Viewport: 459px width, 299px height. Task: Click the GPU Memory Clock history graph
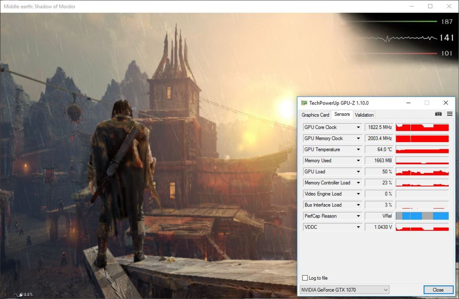tap(422, 139)
